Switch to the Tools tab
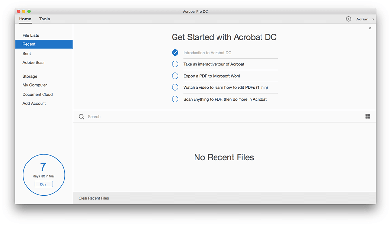 (44, 19)
